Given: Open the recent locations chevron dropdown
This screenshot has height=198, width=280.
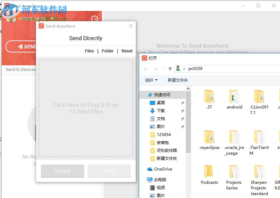Looking at the screenshot, I should pos(164,69).
